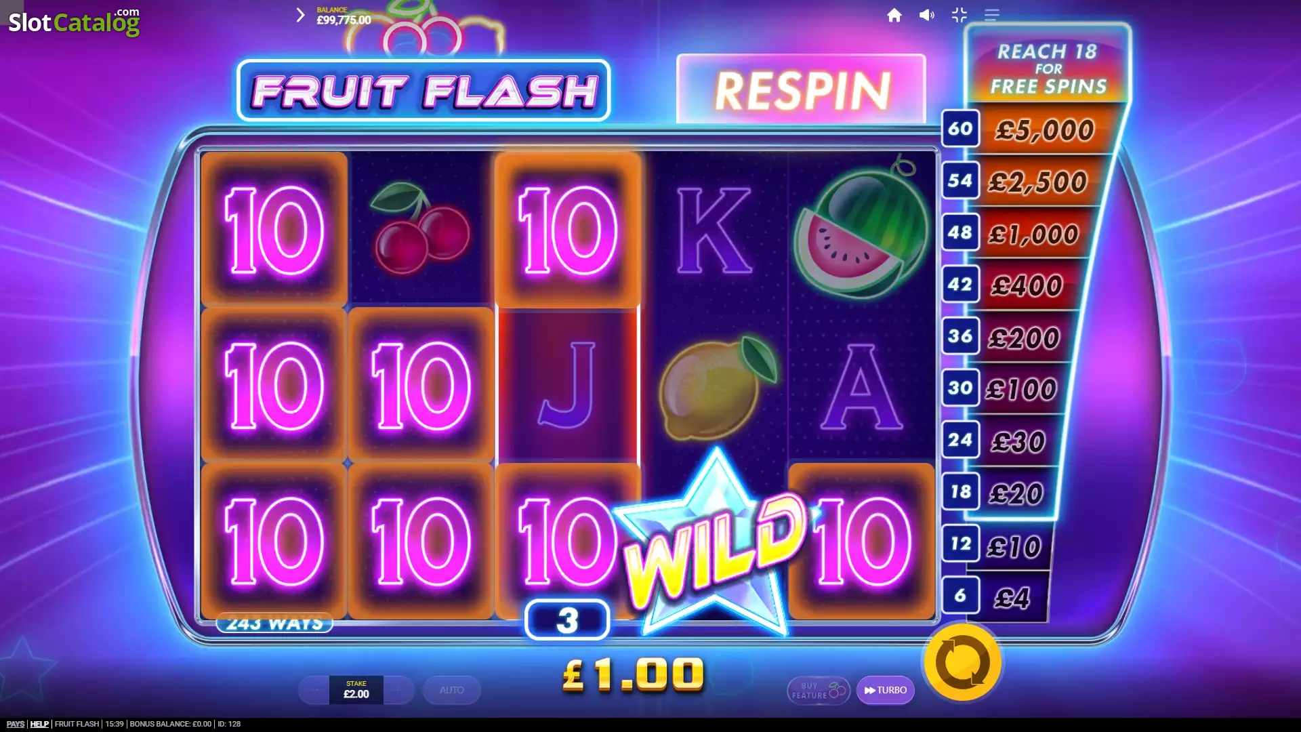
Task: Spin the reels with the yellow button
Action: point(963,663)
